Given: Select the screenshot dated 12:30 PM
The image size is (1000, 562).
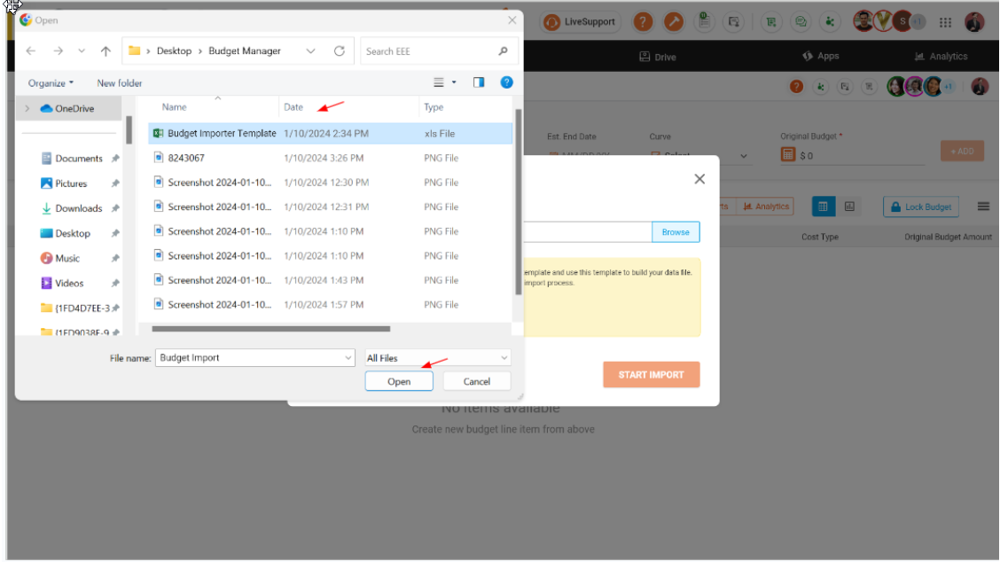Looking at the screenshot, I should pos(331,183).
